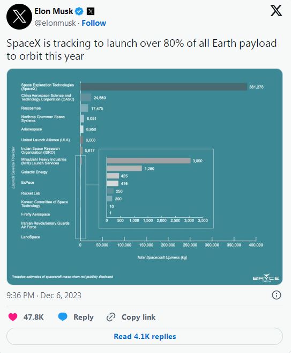
Task: Click the SpaceX 381,278 bar in the chart
Action: pos(163,87)
